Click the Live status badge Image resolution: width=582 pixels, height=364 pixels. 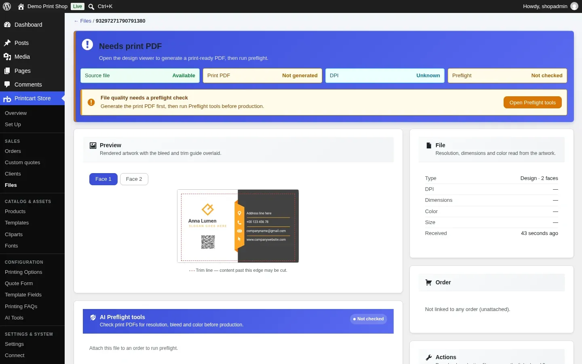click(78, 6)
